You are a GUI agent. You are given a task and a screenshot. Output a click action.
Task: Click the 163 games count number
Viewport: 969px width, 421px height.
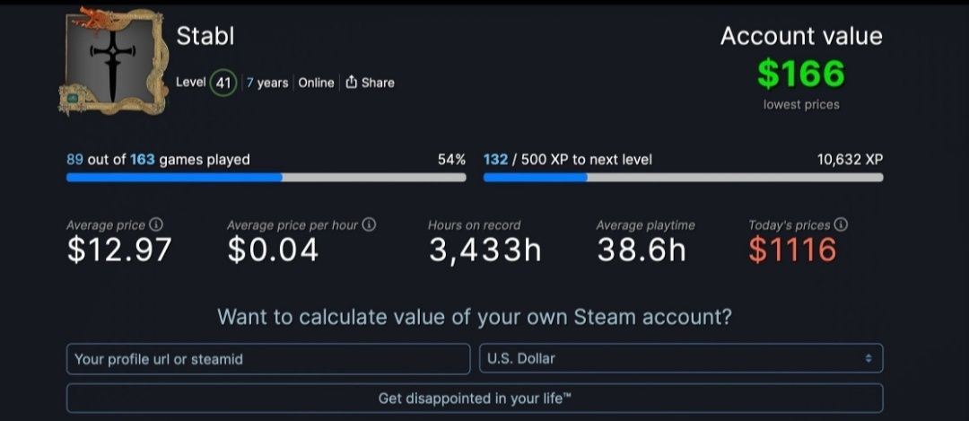[142, 160]
